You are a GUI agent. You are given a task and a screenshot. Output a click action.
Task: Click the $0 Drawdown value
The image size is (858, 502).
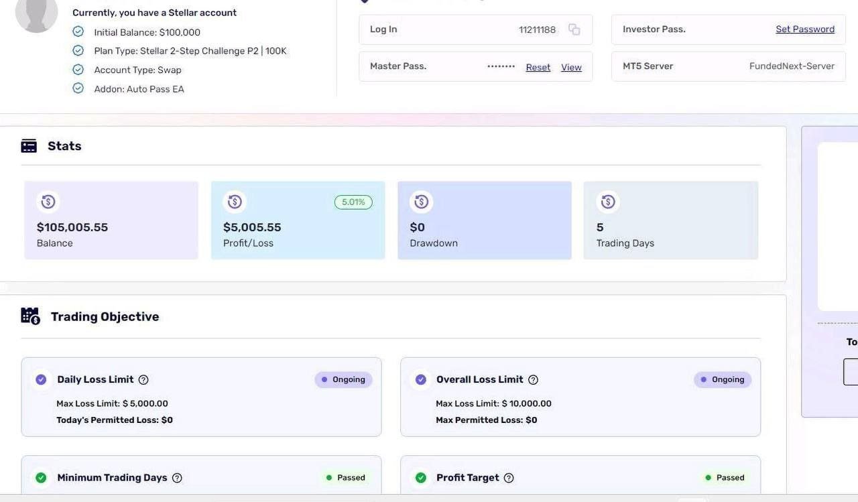click(x=418, y=227)
